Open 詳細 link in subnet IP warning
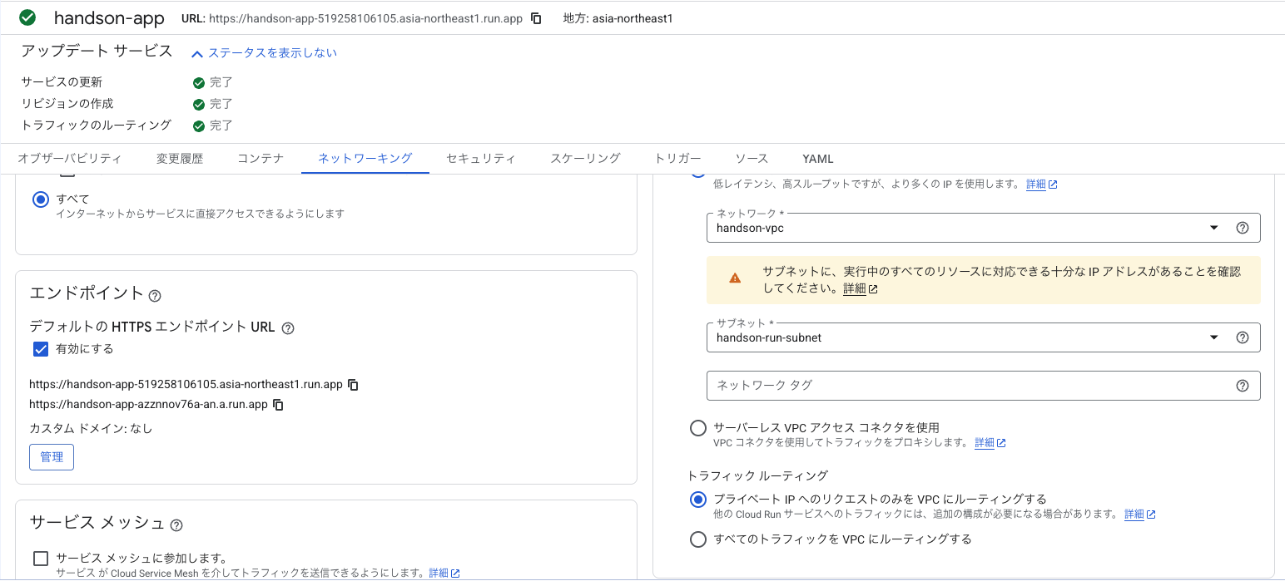The width and height of the screenshot is (1285, 581). point(861,289)
